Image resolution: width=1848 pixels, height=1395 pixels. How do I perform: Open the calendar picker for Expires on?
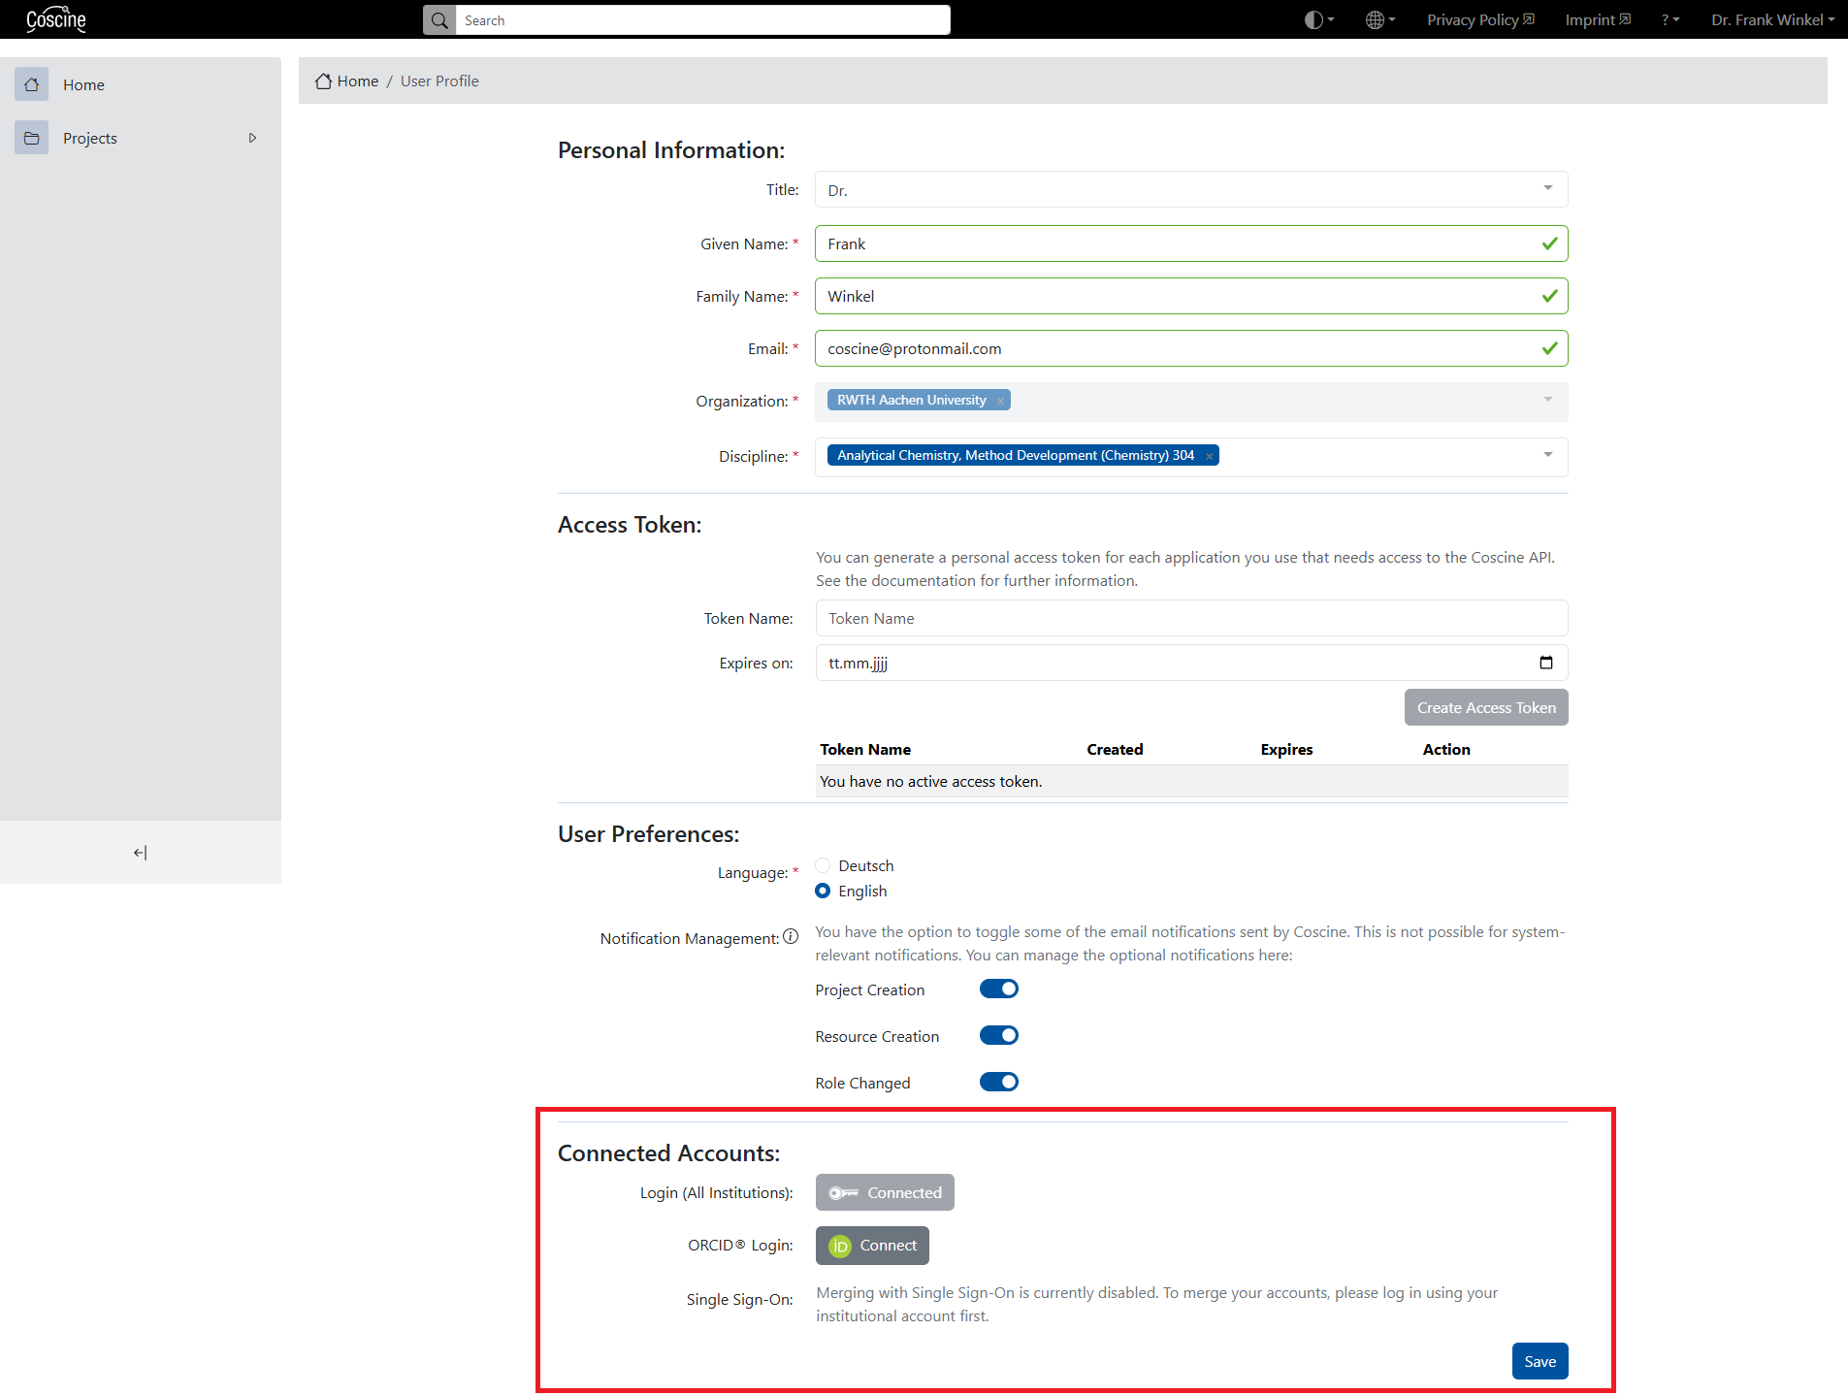[x=1545, y=663]
